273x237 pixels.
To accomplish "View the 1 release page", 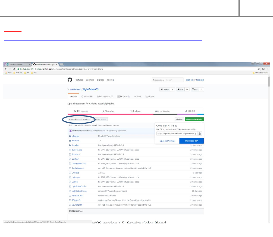I will 136,111.
